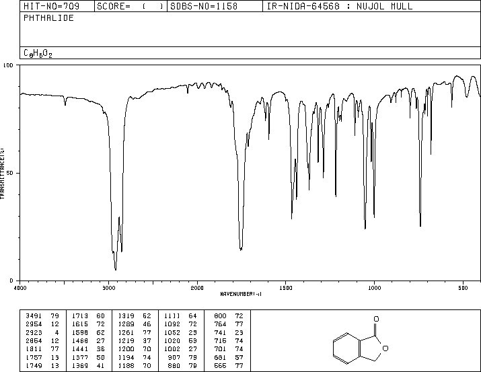Click the 1000 tick label on the x-axis

pyautogui.click(x=374, y=288)
